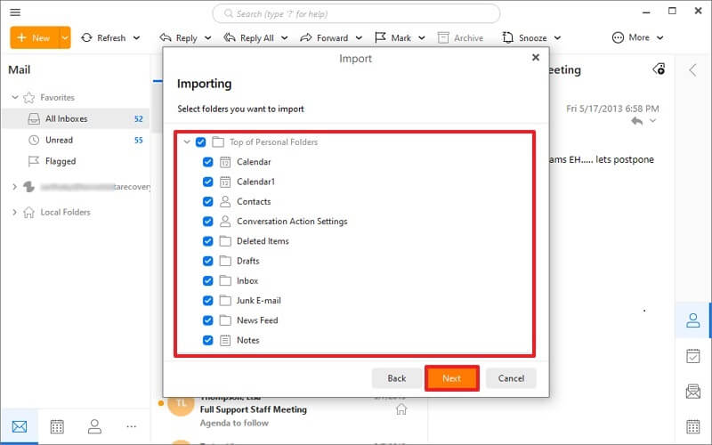Expand the Mark dropdown arrow

click(421, 38)
